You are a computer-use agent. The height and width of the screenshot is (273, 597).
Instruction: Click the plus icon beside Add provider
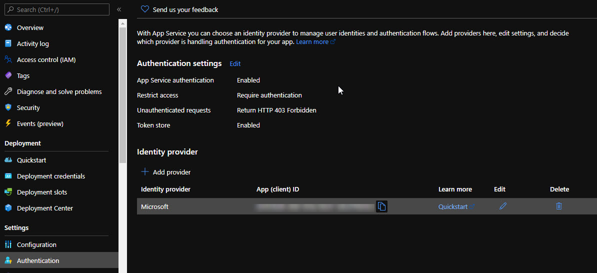click(x=144, y=171)
